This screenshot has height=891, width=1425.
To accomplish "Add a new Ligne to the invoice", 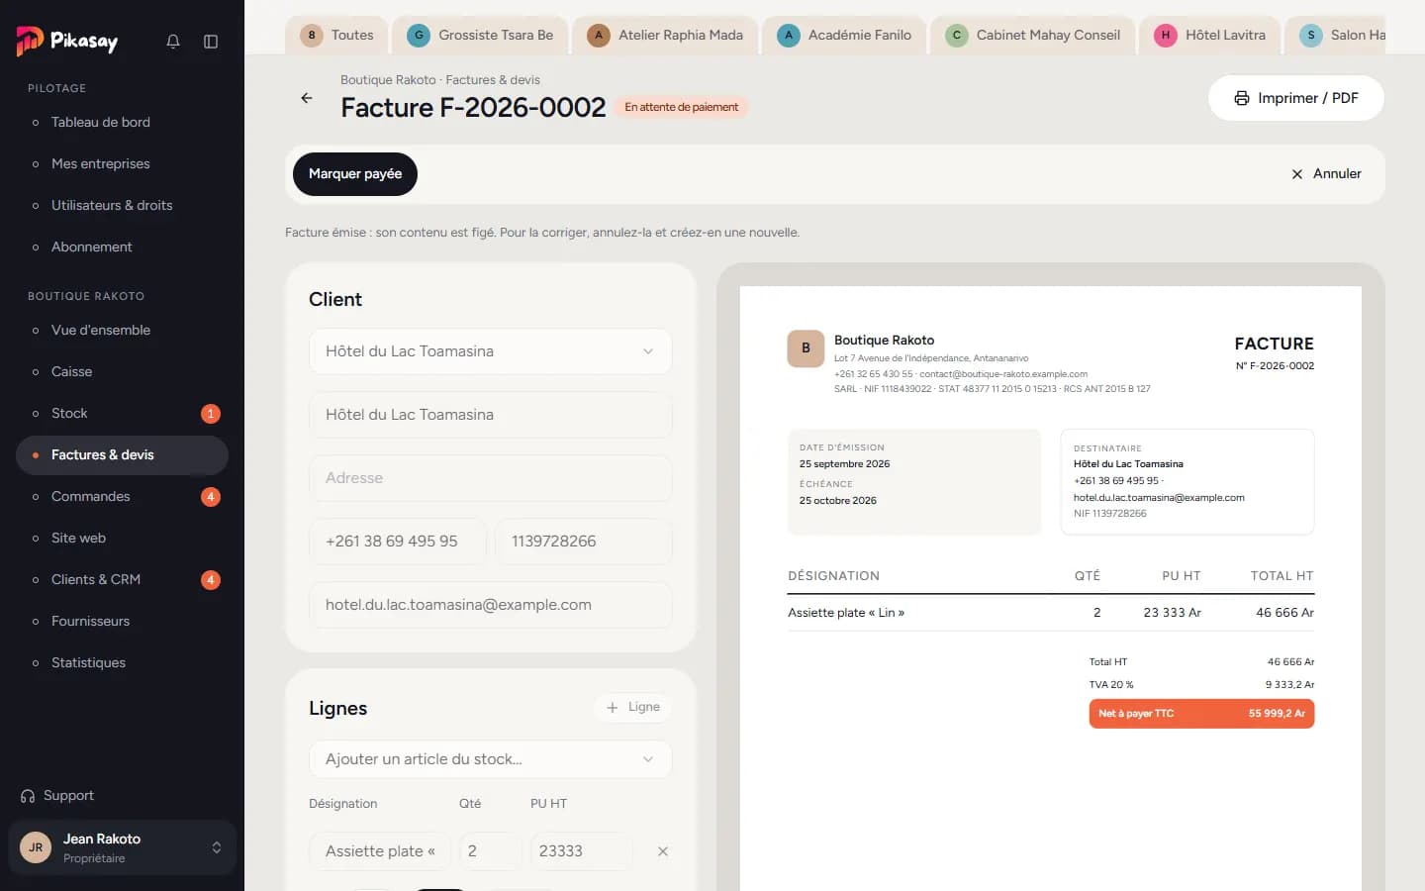I will tap(633, 707).
